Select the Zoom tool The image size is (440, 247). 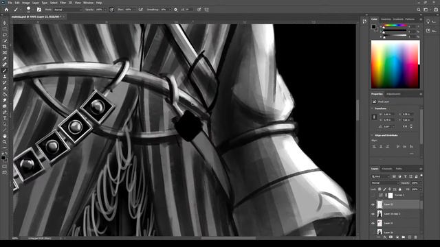coord(5,142)
